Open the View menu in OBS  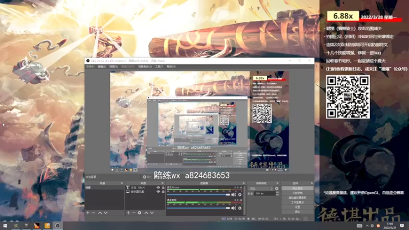[113, 66]
